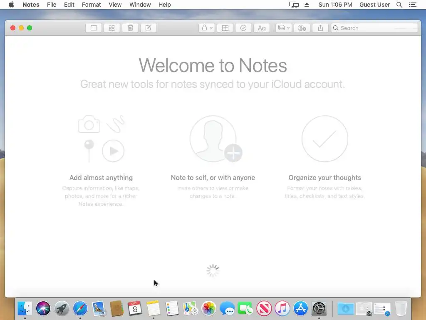Image resolution: width=426 pixels, height=320 pixels.
Task: Close the Notes window red button
Action: [x=13, y=28]
